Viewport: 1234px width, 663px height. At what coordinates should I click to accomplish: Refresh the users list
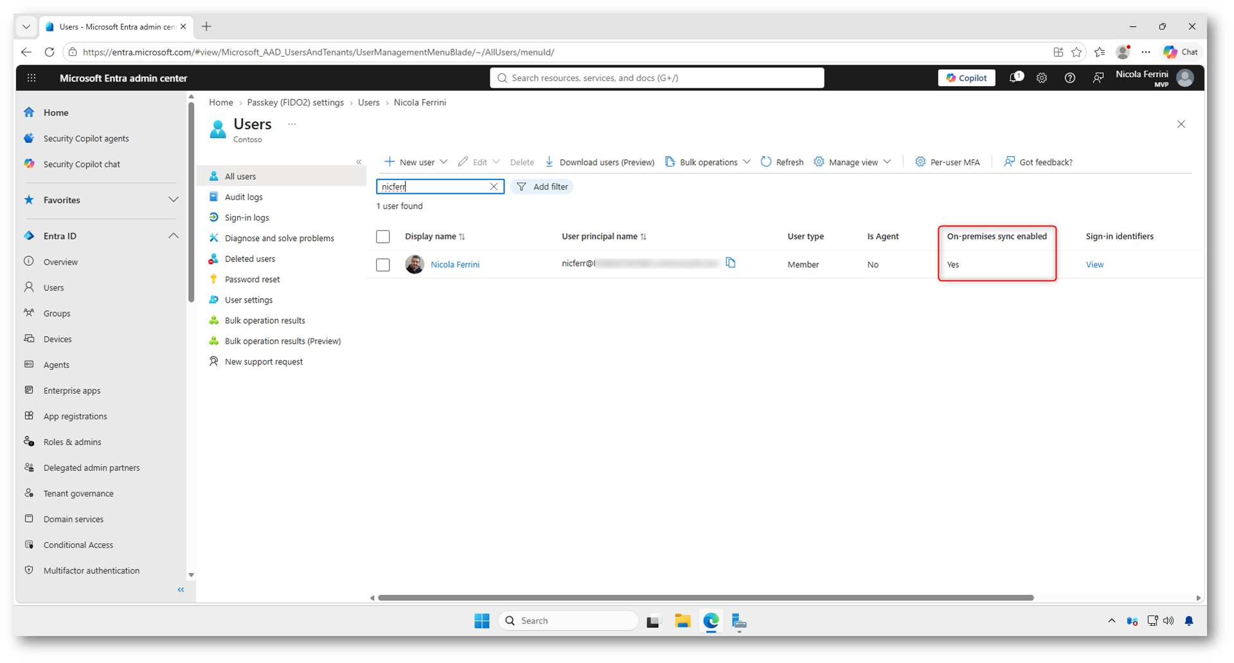[782, 162]
